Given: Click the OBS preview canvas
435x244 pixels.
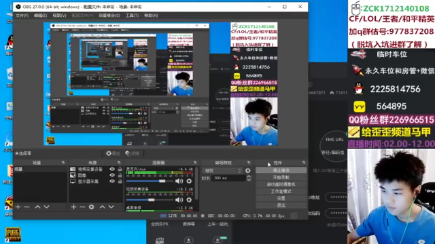Looking at the screenshot, I should (x=160, y=84).
